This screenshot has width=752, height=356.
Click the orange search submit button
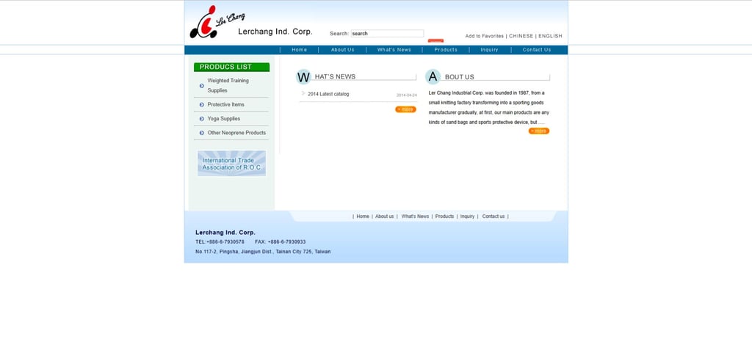coord(435,40)
